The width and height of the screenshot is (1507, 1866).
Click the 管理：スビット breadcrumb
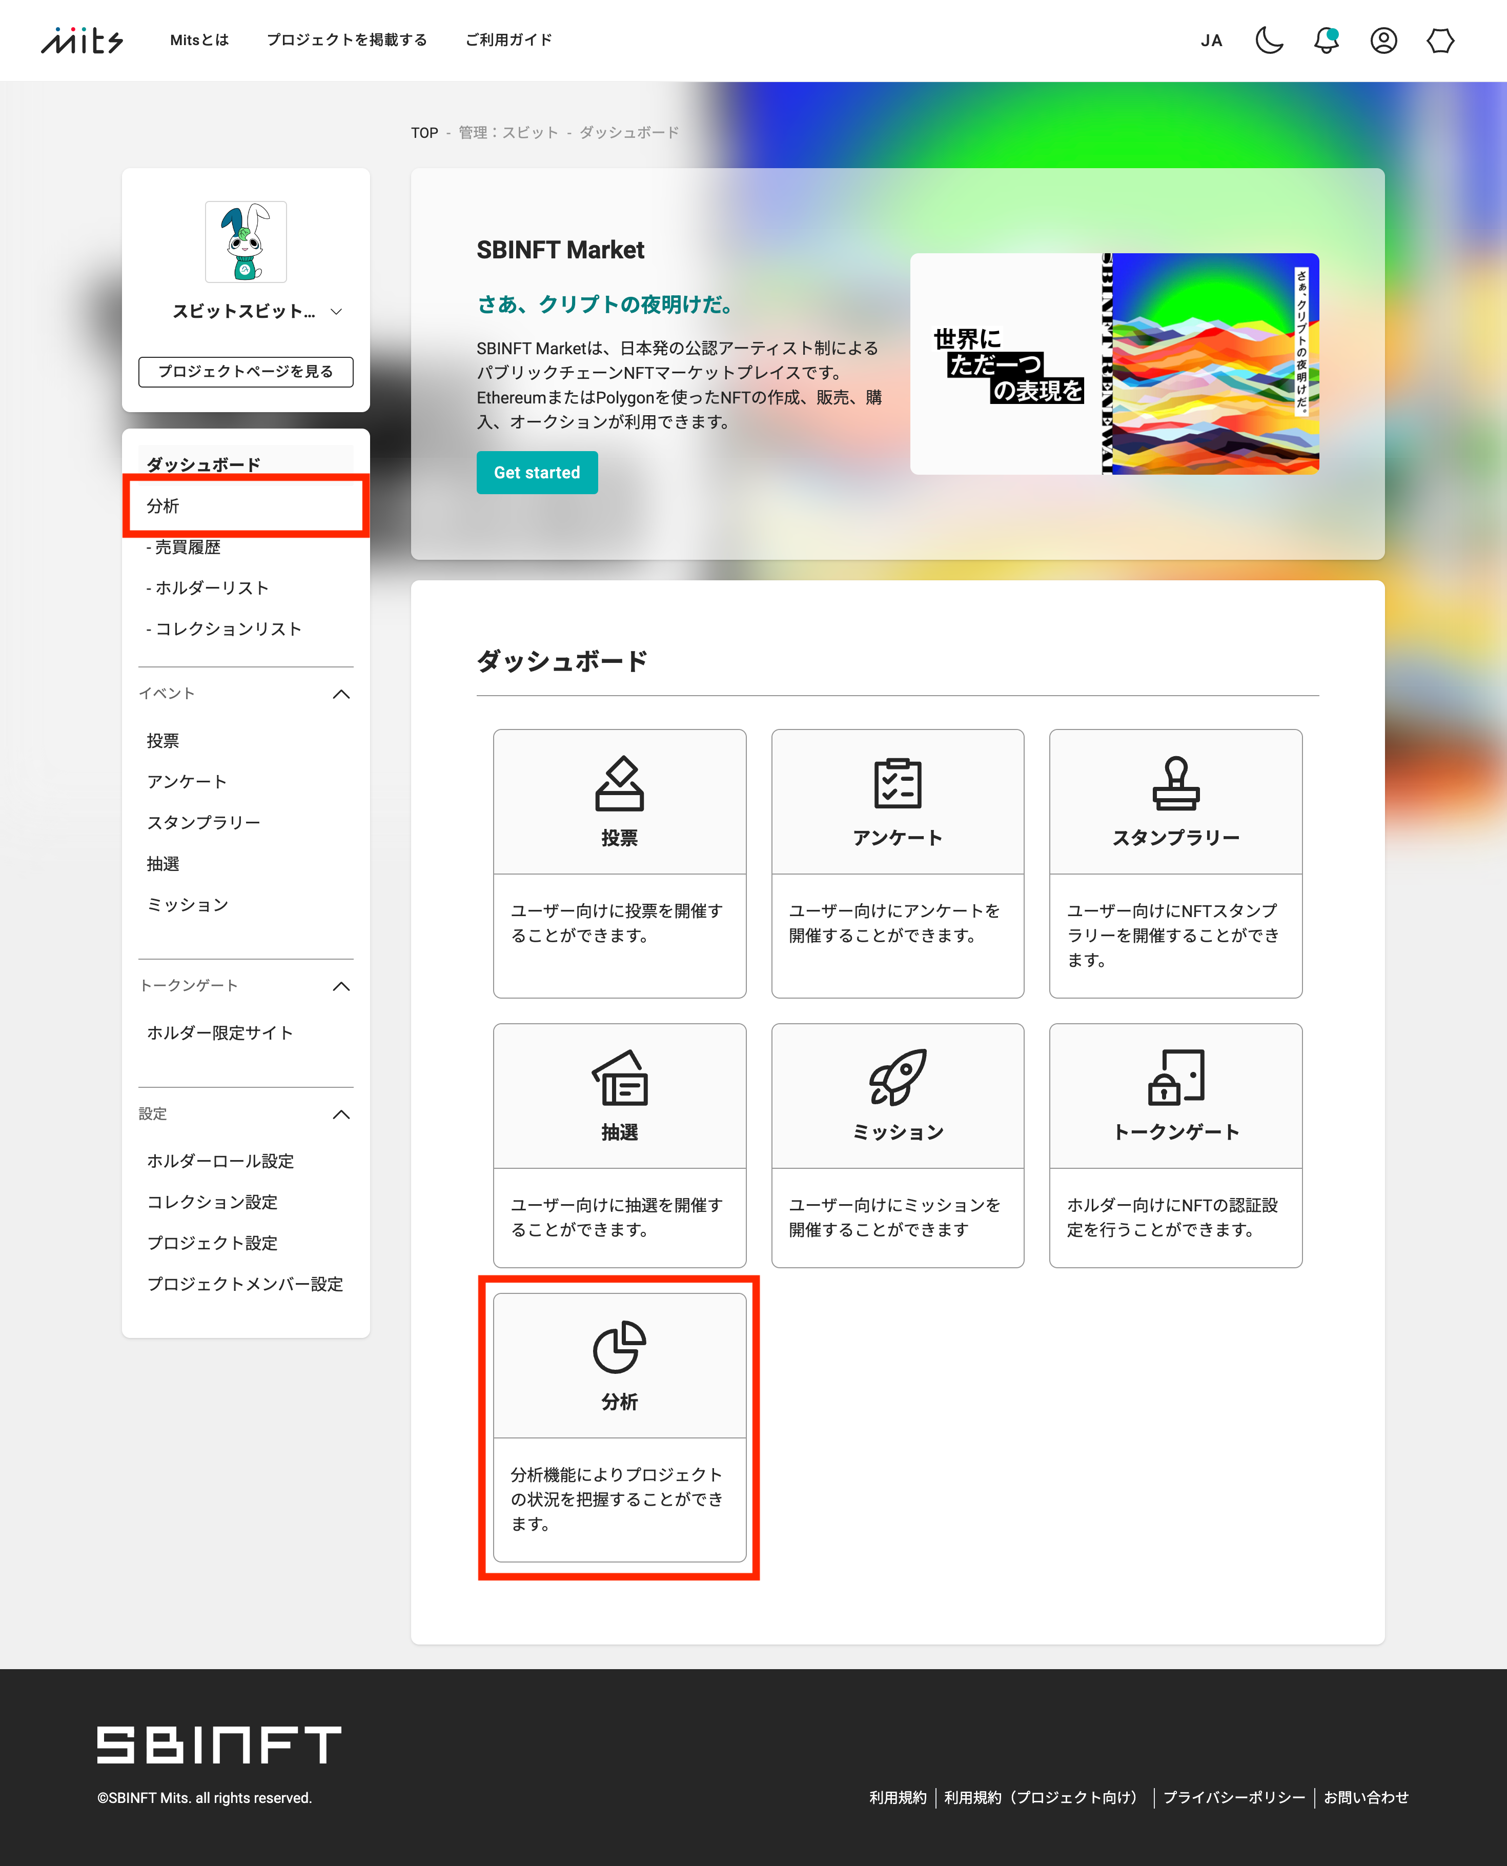point(508,133)
